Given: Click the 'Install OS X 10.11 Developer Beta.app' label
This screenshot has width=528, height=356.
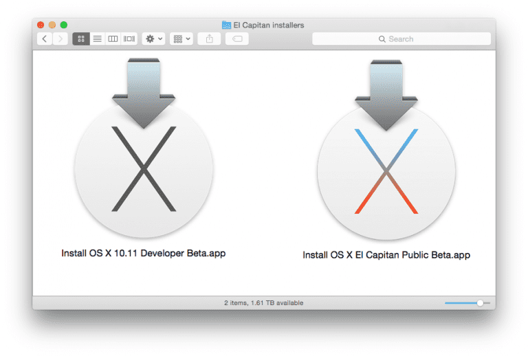Looking at the screenshot, I should pyautogui.click(x=144, y=254).
